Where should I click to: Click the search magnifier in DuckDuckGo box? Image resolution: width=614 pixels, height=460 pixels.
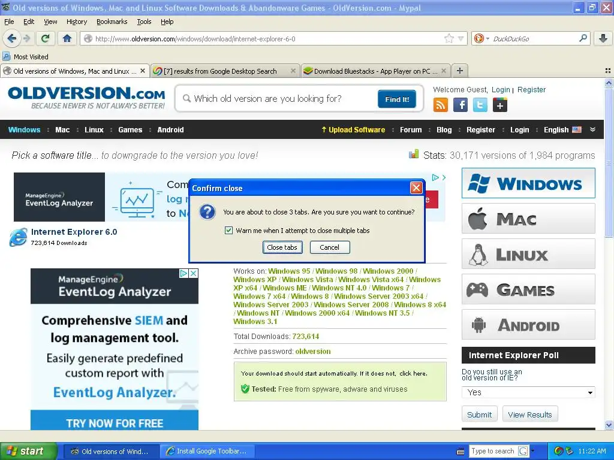pos(583,38)
